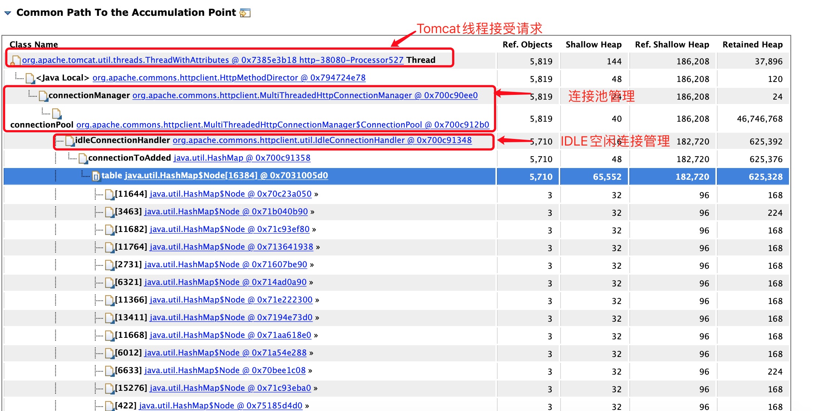
Task: Open HashMap$Node @ 0x713641938 link
Action: tap(231, 247)
